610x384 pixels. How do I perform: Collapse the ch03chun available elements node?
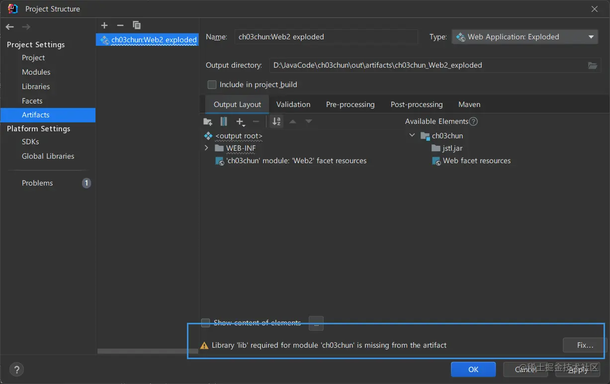[412, 135]
